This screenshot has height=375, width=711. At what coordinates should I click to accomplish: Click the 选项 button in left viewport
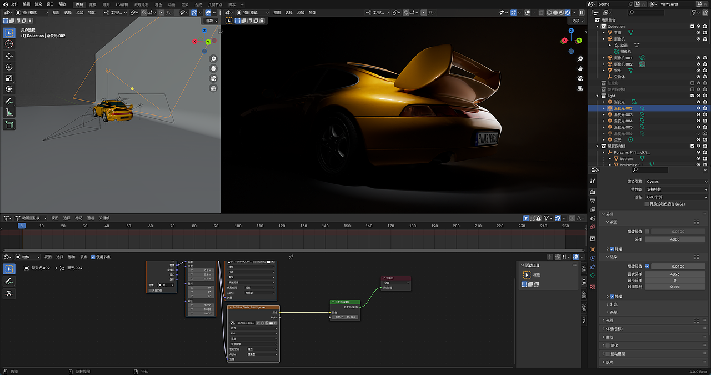click(210, 21)
